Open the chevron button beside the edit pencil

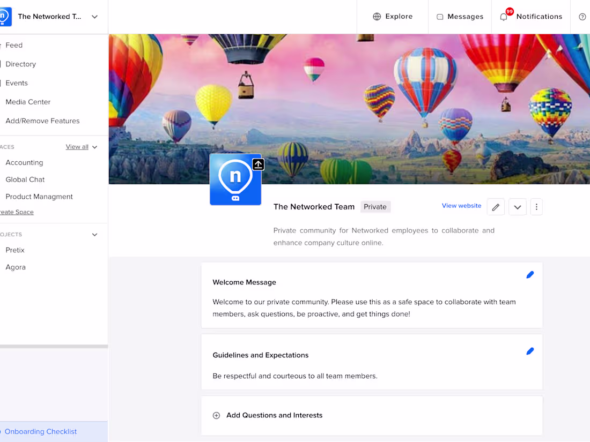(517, 207)
